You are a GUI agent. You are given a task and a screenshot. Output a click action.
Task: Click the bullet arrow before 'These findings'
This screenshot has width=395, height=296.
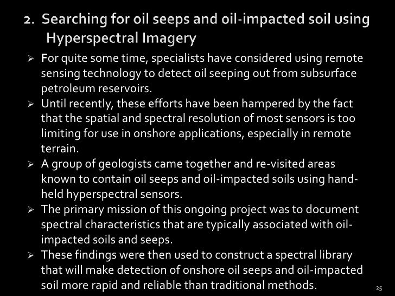[31, 255]
